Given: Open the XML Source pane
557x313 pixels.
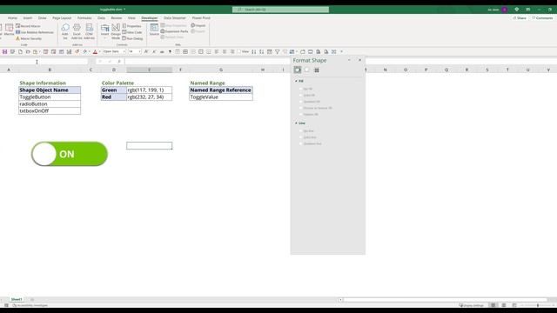Looking at the screenshot, I should point(154,29).
